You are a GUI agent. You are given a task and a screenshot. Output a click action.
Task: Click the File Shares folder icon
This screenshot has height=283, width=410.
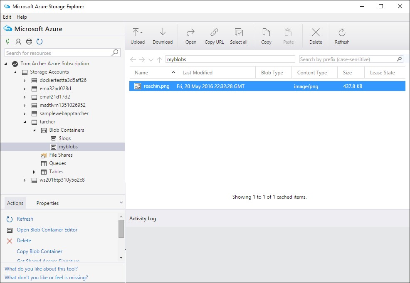coord(44,155)
